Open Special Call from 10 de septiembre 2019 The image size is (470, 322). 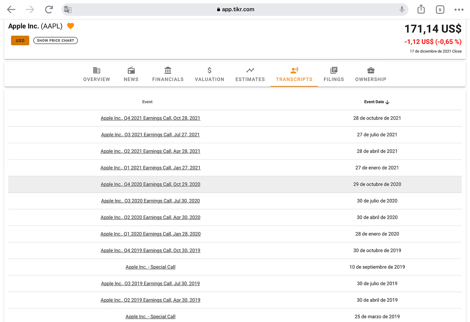(150, 267)
